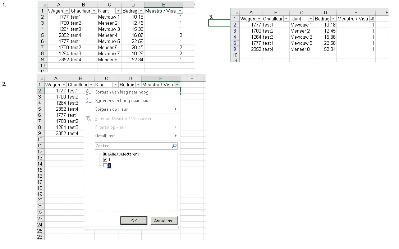Select column C header in sheet 2
The image size is (399, 249).
[x=106, y=78]
